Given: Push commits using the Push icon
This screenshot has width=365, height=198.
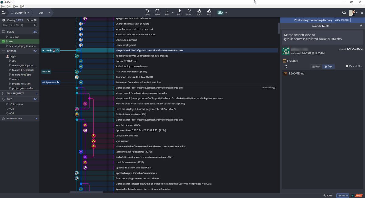Looking at the screenshot, I should pyautogui.click(x=179, y=12).
